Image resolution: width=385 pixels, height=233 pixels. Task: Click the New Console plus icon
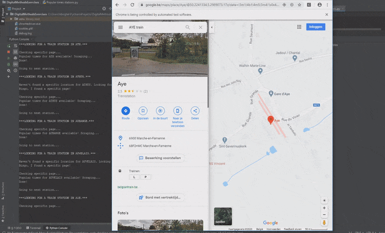tap(9, 77)
